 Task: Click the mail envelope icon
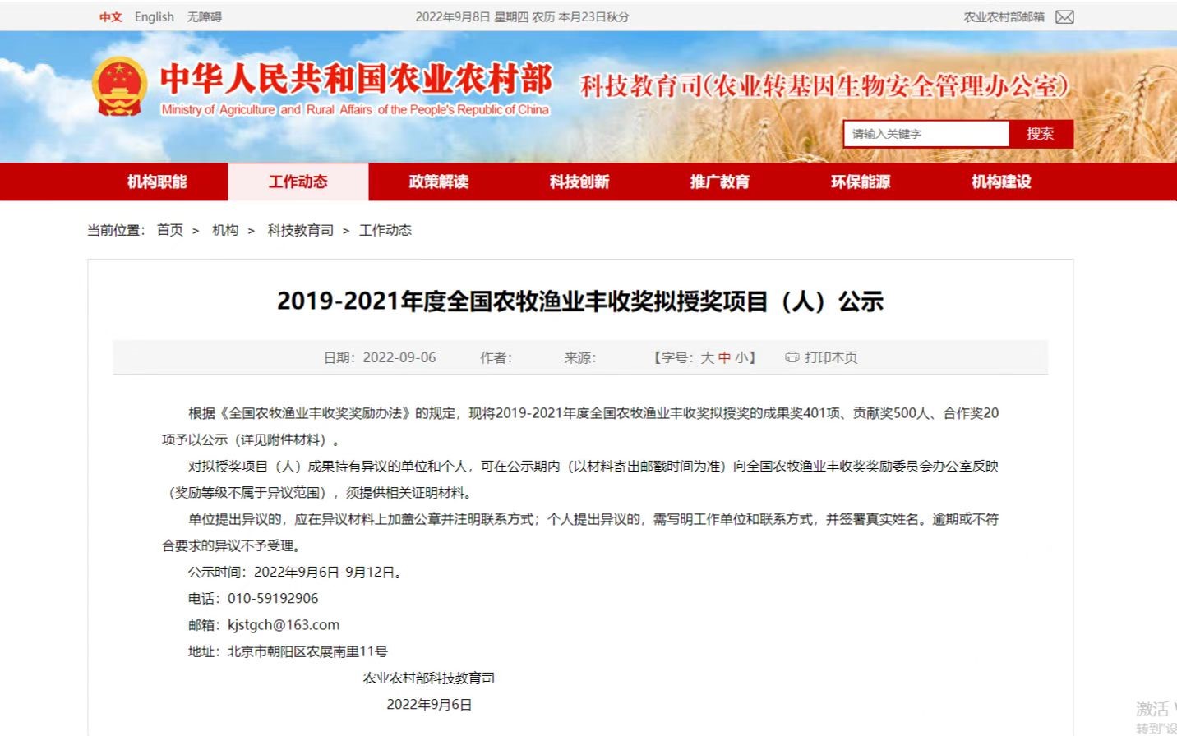click(1064, 17)
